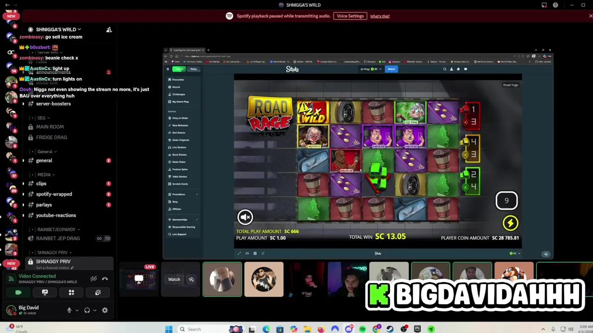
Task: Click the round autoplay counter showing 9
Action: coord(506,200)
